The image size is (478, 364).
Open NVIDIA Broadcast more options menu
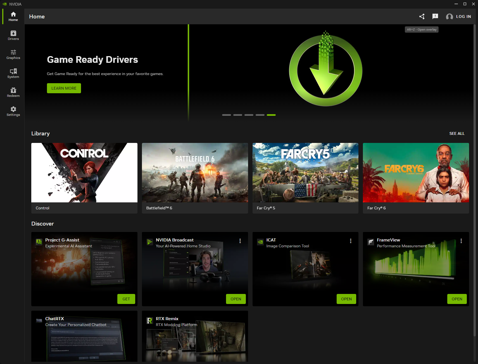click(x=240, y=241)
